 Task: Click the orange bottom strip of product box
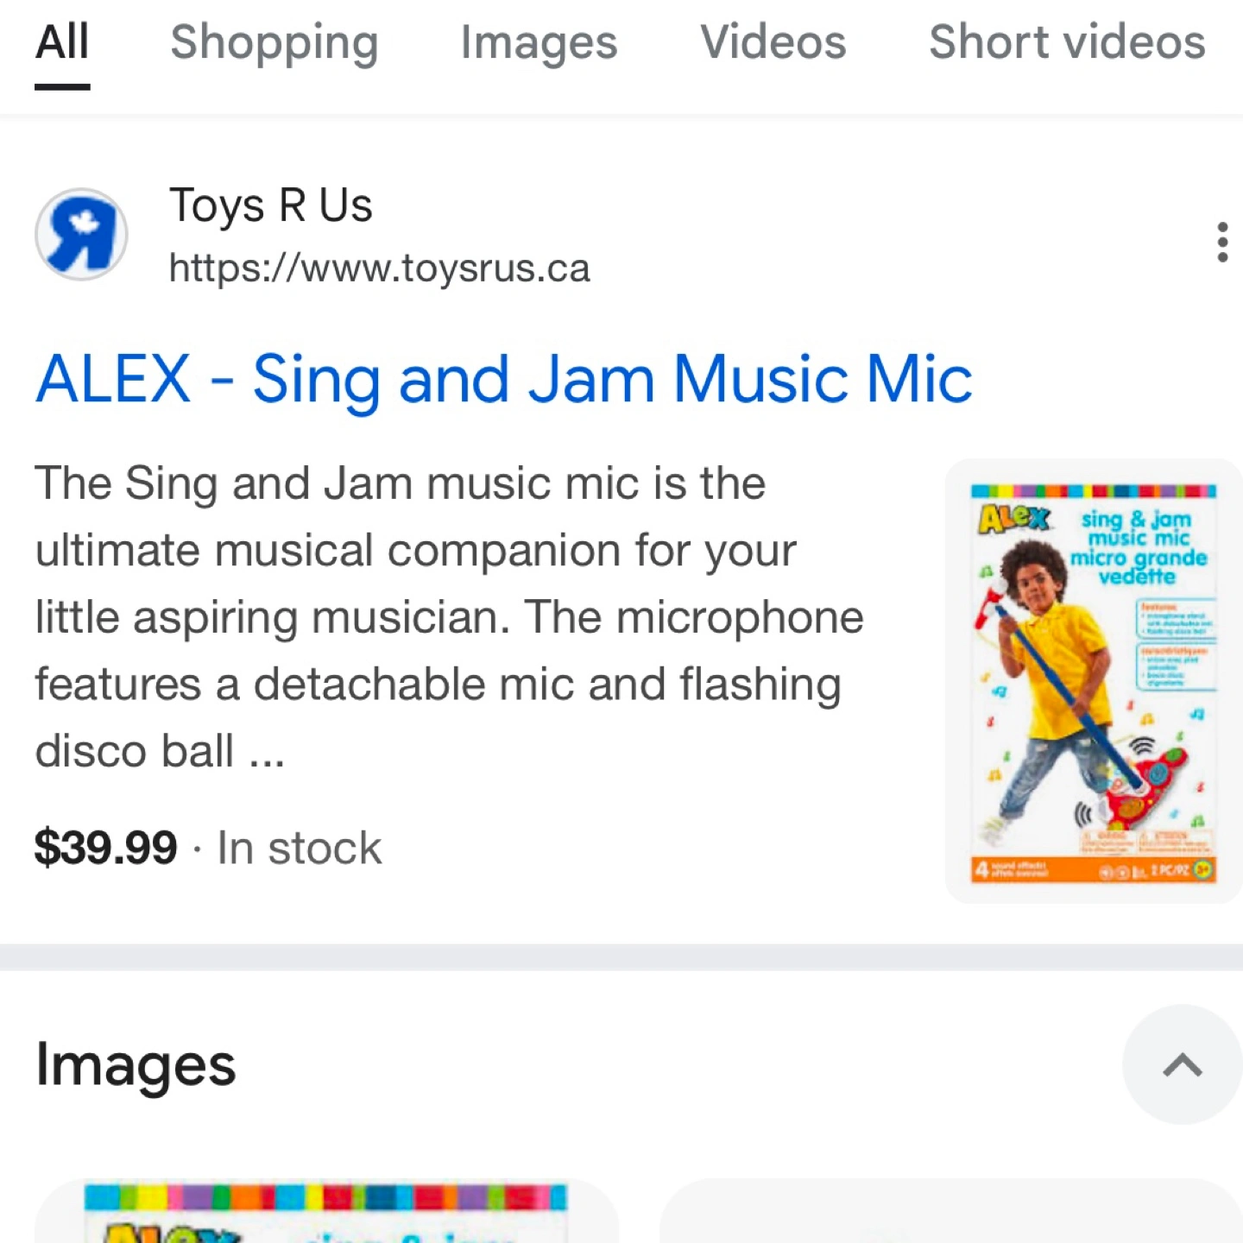pos(1093,869)
